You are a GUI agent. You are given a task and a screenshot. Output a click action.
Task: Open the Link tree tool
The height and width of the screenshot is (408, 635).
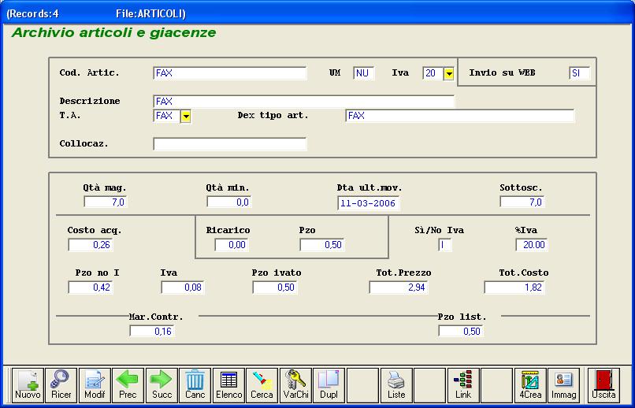[x=463, y=385]
